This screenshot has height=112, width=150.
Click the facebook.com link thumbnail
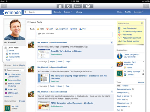44,54
